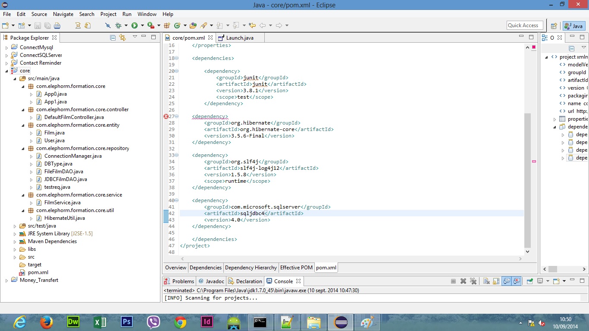Click the Save All toolbar icon
The height and width of the screenshot is (331, 589).
coord(47,25)
